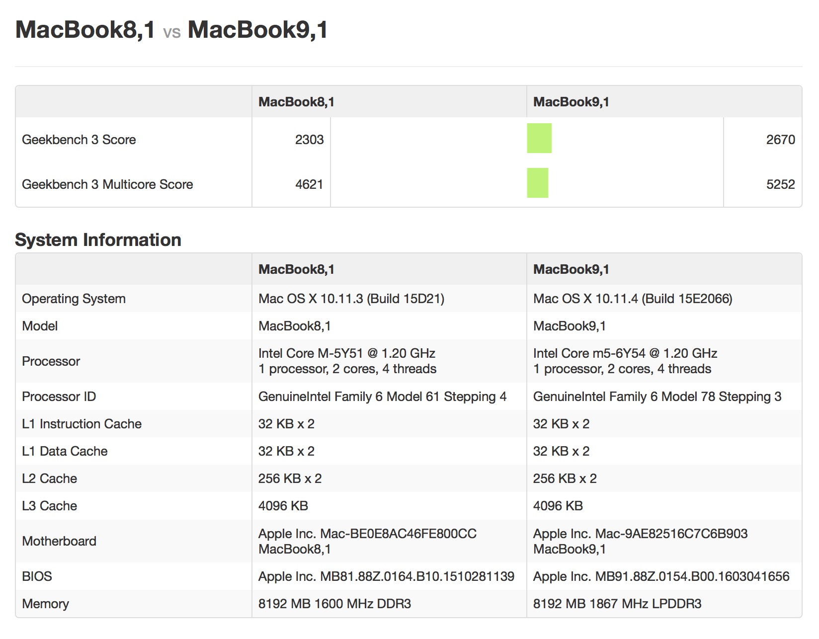This screenshot has height=639, width=819.
Task: Click the System Information heading
Action: tap(98, 240)
